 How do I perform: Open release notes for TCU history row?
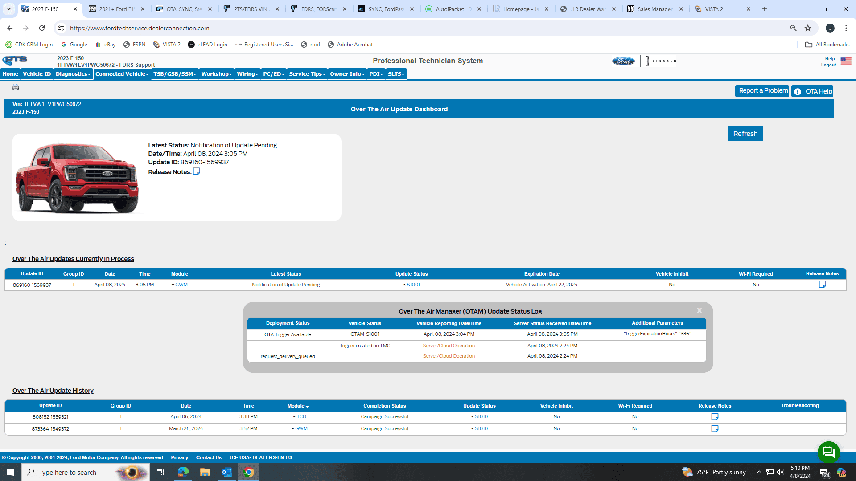click(x=714, y=416)
